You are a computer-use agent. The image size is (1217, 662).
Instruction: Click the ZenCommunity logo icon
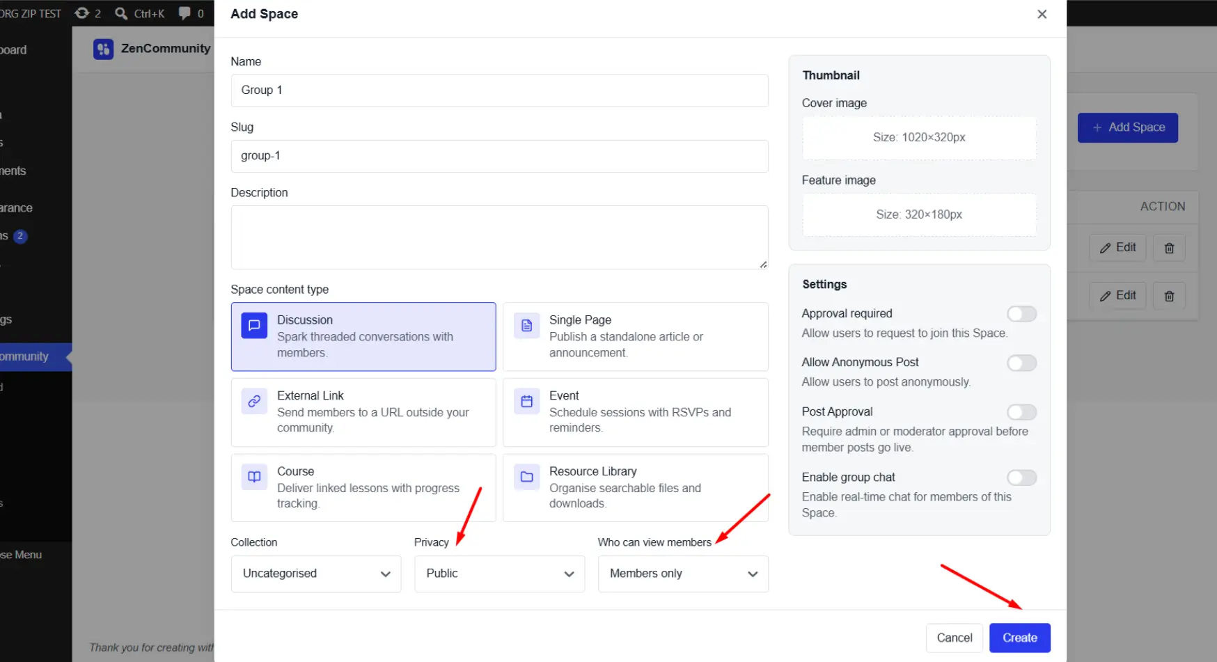pos(104,49)
